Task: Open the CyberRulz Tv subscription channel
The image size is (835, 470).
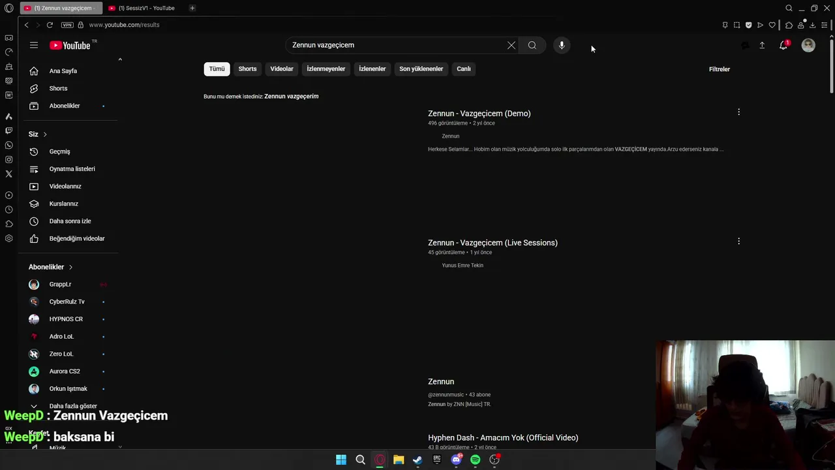Action: tap(68, 302)
